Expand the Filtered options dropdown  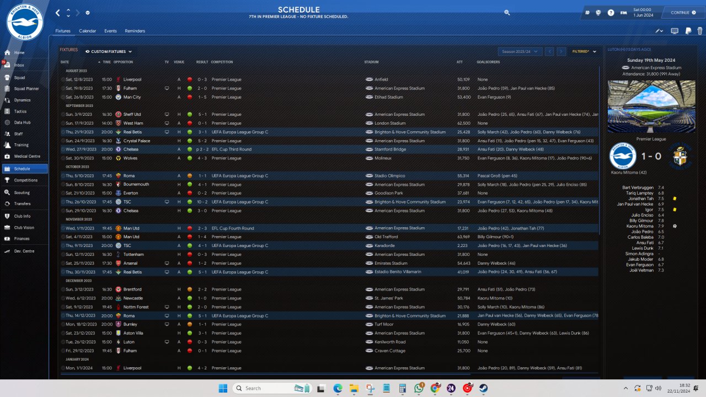click(584, 51)
